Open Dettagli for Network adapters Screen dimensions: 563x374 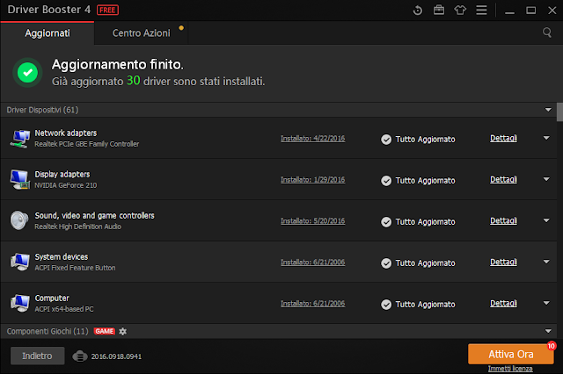504,139
